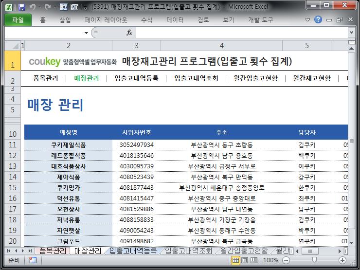Click the zoom slider handle
The width and height of the screenshot is (360, 270).
[x=315, y=260]
